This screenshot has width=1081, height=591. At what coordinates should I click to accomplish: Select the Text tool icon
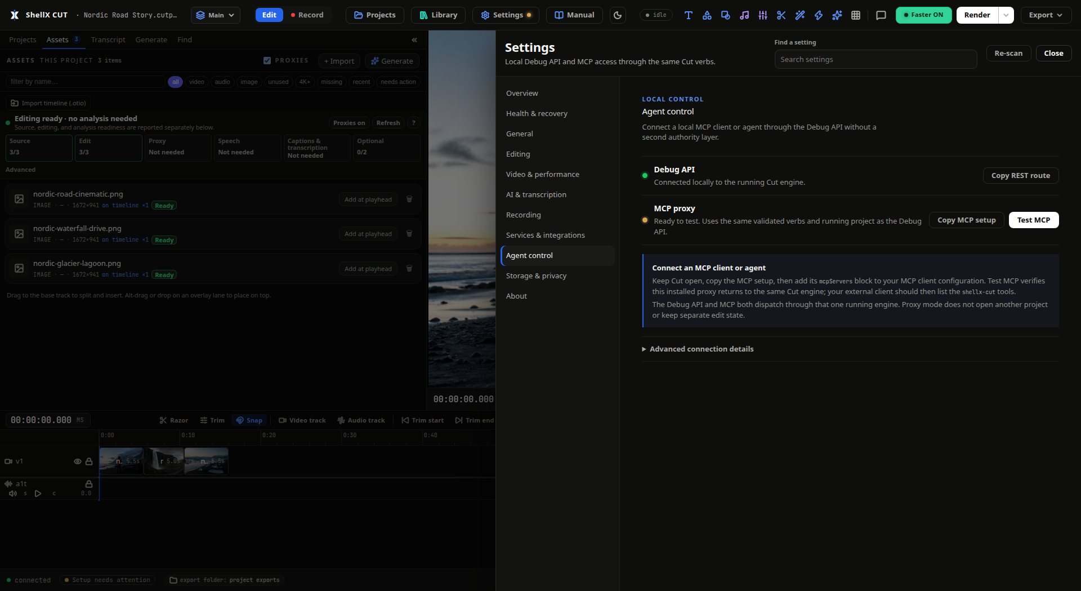(x=688, y=15)
